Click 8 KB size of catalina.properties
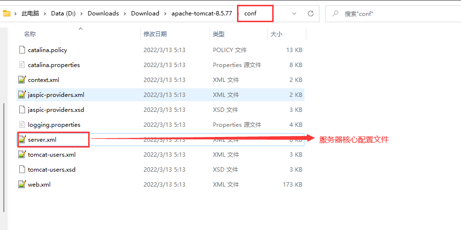461x230 pixels. (296, 65)
